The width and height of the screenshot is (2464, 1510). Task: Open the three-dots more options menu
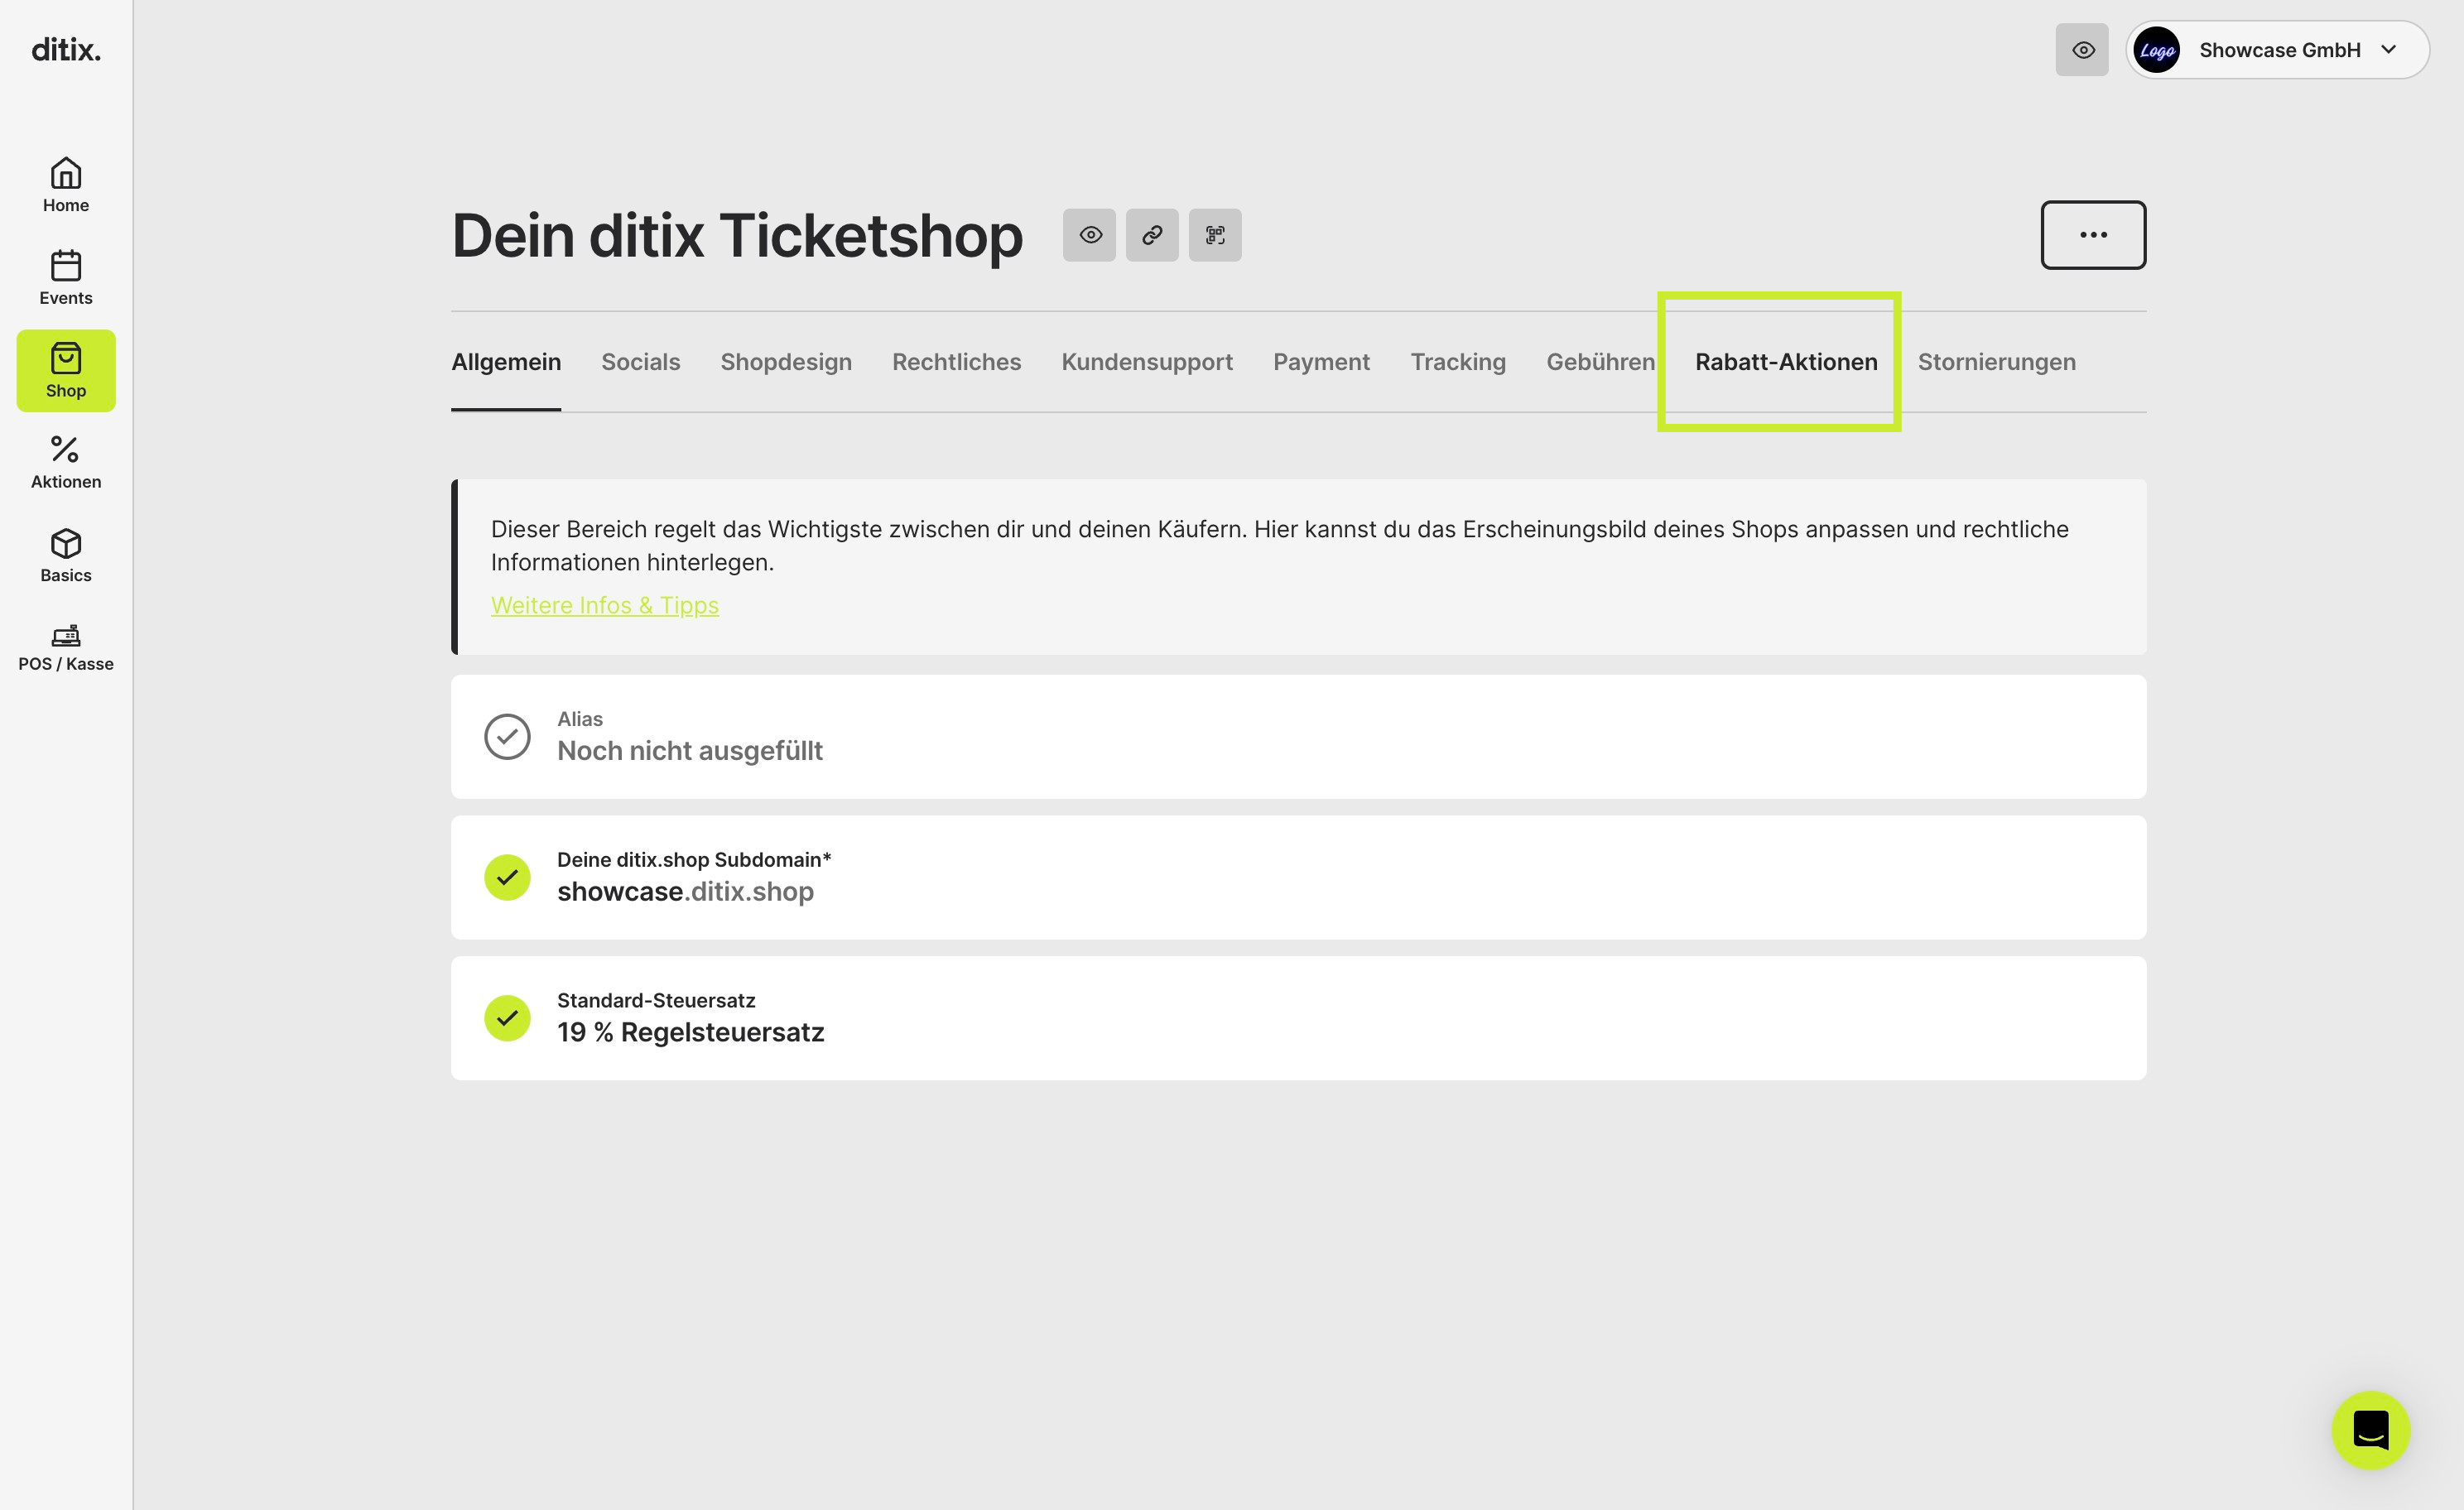[x=2093, y=235]
